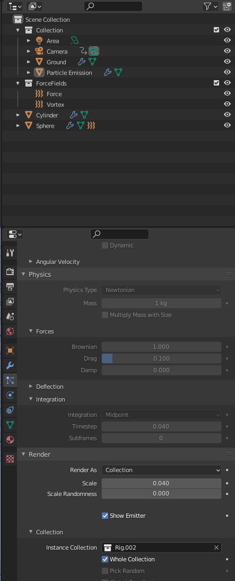Click the Vortex force field icon
The image size is (235, 581).
pos(39,105)
